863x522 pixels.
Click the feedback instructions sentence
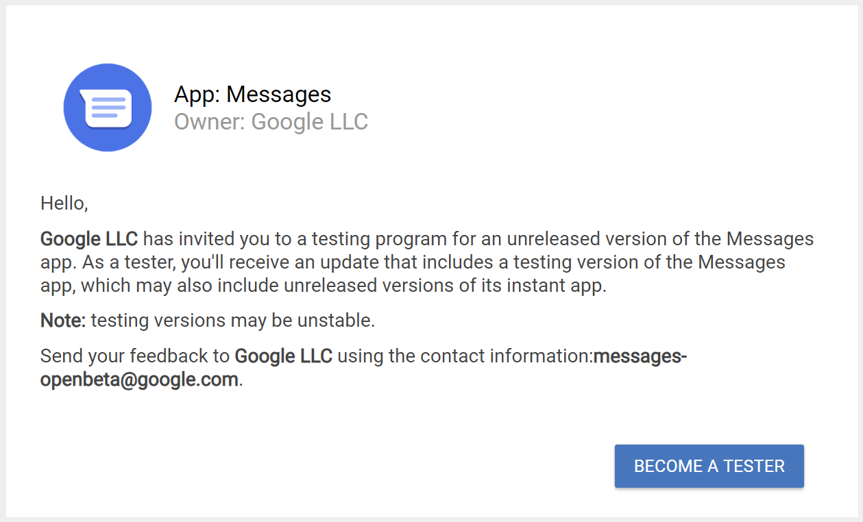coord(363,367)
